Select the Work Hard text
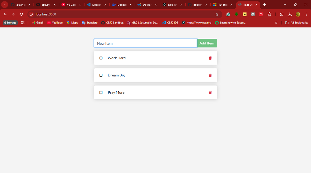Image resolution: width=311 pixels, height=174 pixels. pyautogui.click(x=117, y=58)
